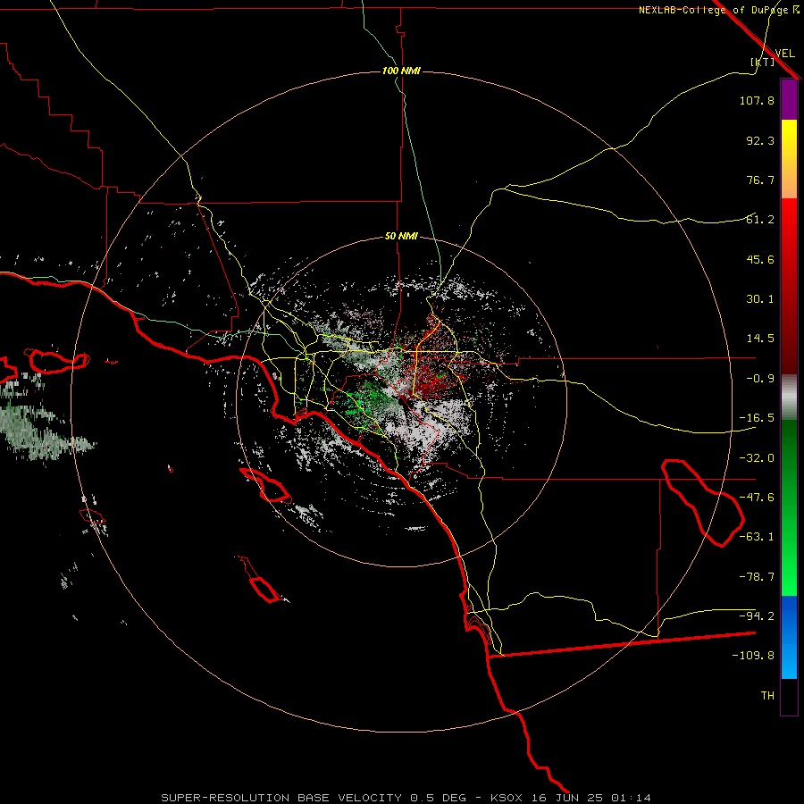The width and height of the screenshot is (804, 804).
Task: Pick the green segment of the velocity color bar
Action: (x=789, y=507)
